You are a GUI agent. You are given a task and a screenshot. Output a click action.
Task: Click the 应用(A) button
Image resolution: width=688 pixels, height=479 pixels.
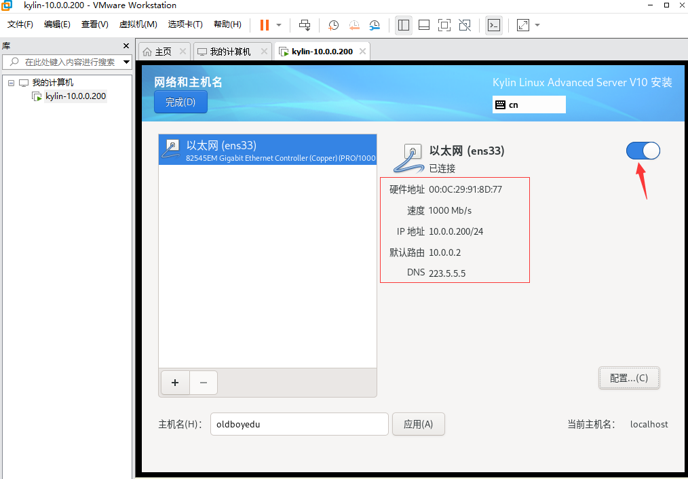pos(418,424)
